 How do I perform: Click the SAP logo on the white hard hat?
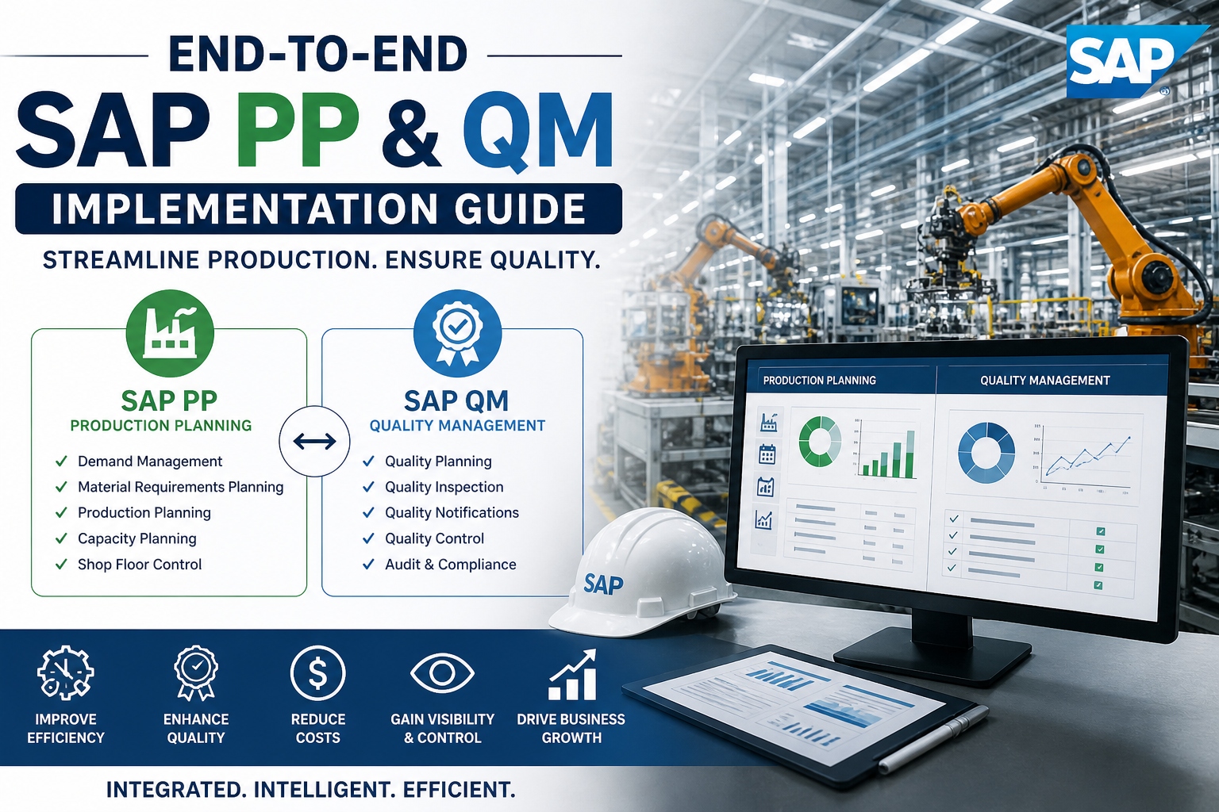pyautogui.click(x=603, y=584)
